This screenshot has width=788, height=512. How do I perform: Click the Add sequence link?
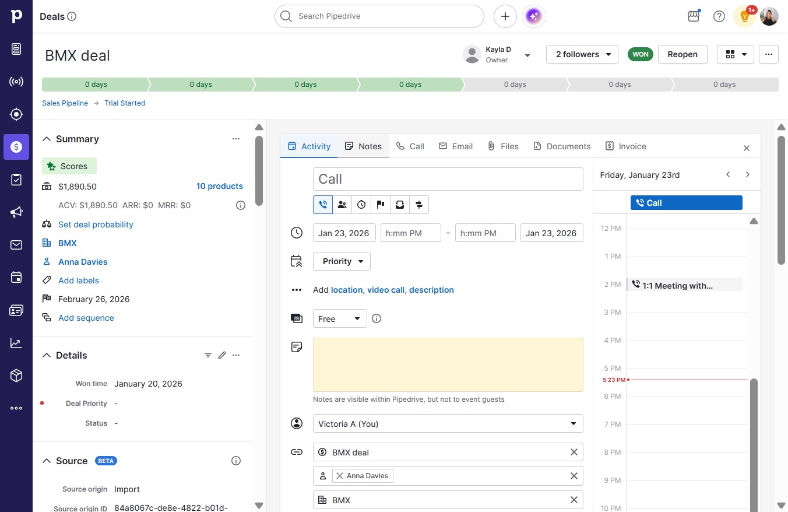(x=86, y=318)
